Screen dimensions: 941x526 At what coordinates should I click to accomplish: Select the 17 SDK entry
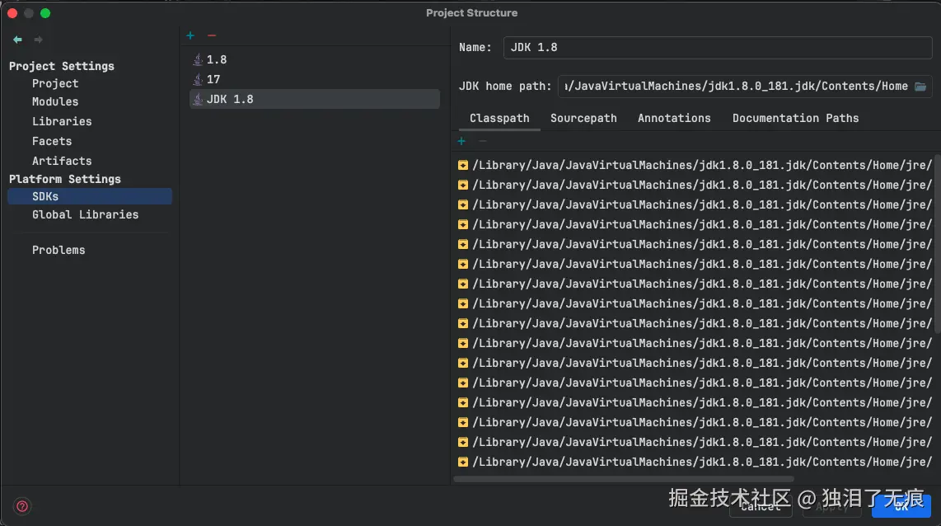click(x=213, y=80)
